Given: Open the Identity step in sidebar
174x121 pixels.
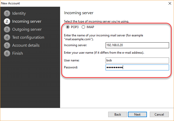Looking at the screenshot, I should click(19, 13).
